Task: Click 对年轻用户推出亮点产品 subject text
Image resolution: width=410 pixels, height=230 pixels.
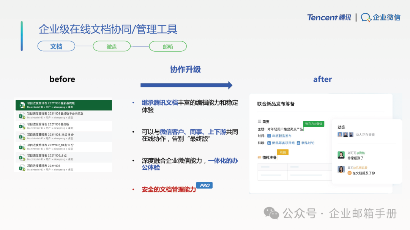Action: (x=285, y=129)
